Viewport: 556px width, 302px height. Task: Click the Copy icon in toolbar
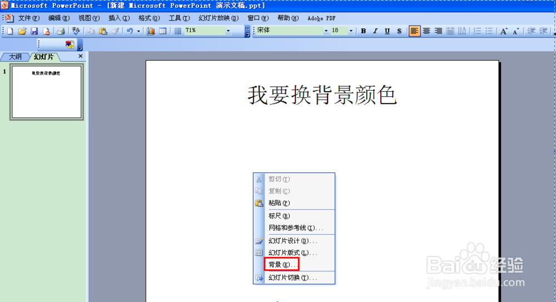[91, 31]
